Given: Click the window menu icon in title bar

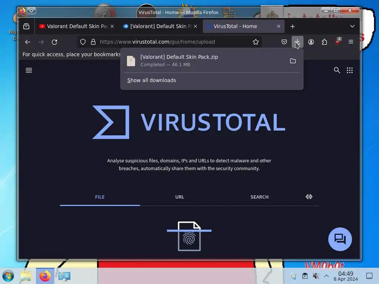Looking at the screenshot, I should [31, 10].
